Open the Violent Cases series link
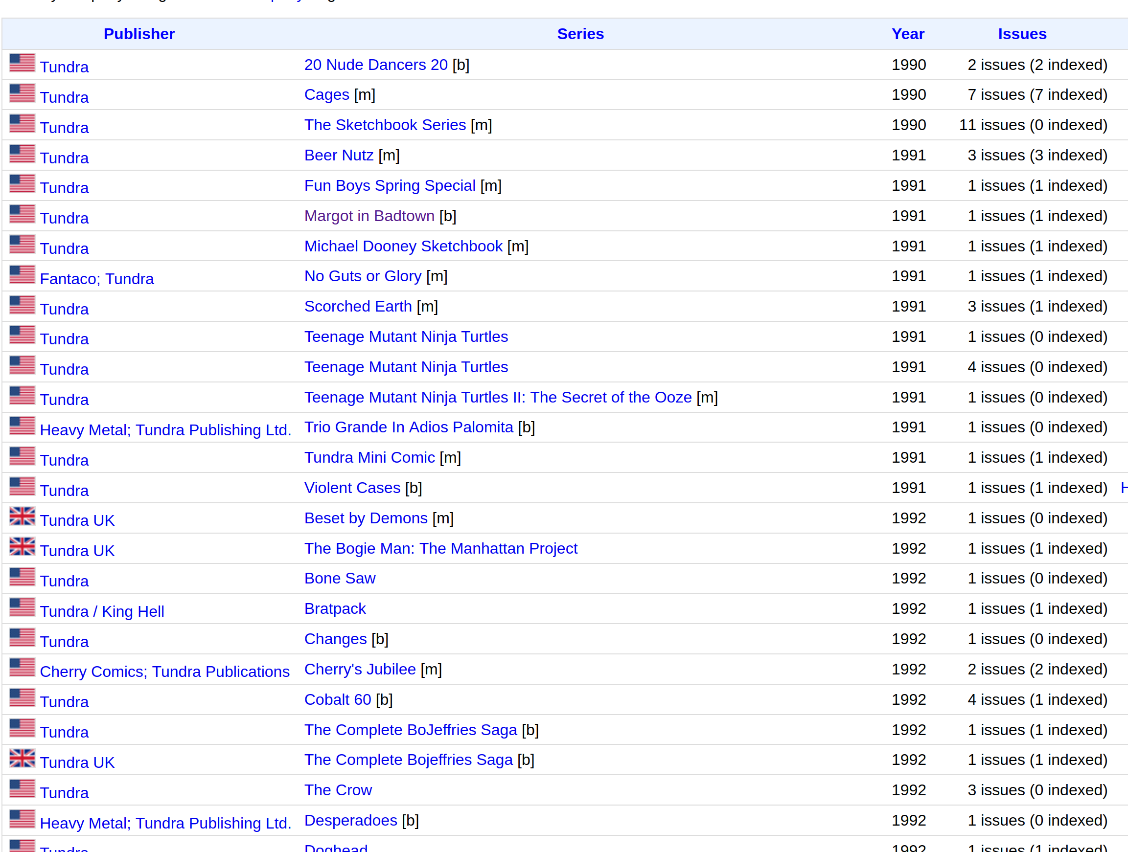 [352, 488]
